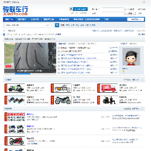Image resolution: width=151 pixels, height=151 pixels.
Task: Switch to the third thread list tab
Action: (x=81, y=44)
